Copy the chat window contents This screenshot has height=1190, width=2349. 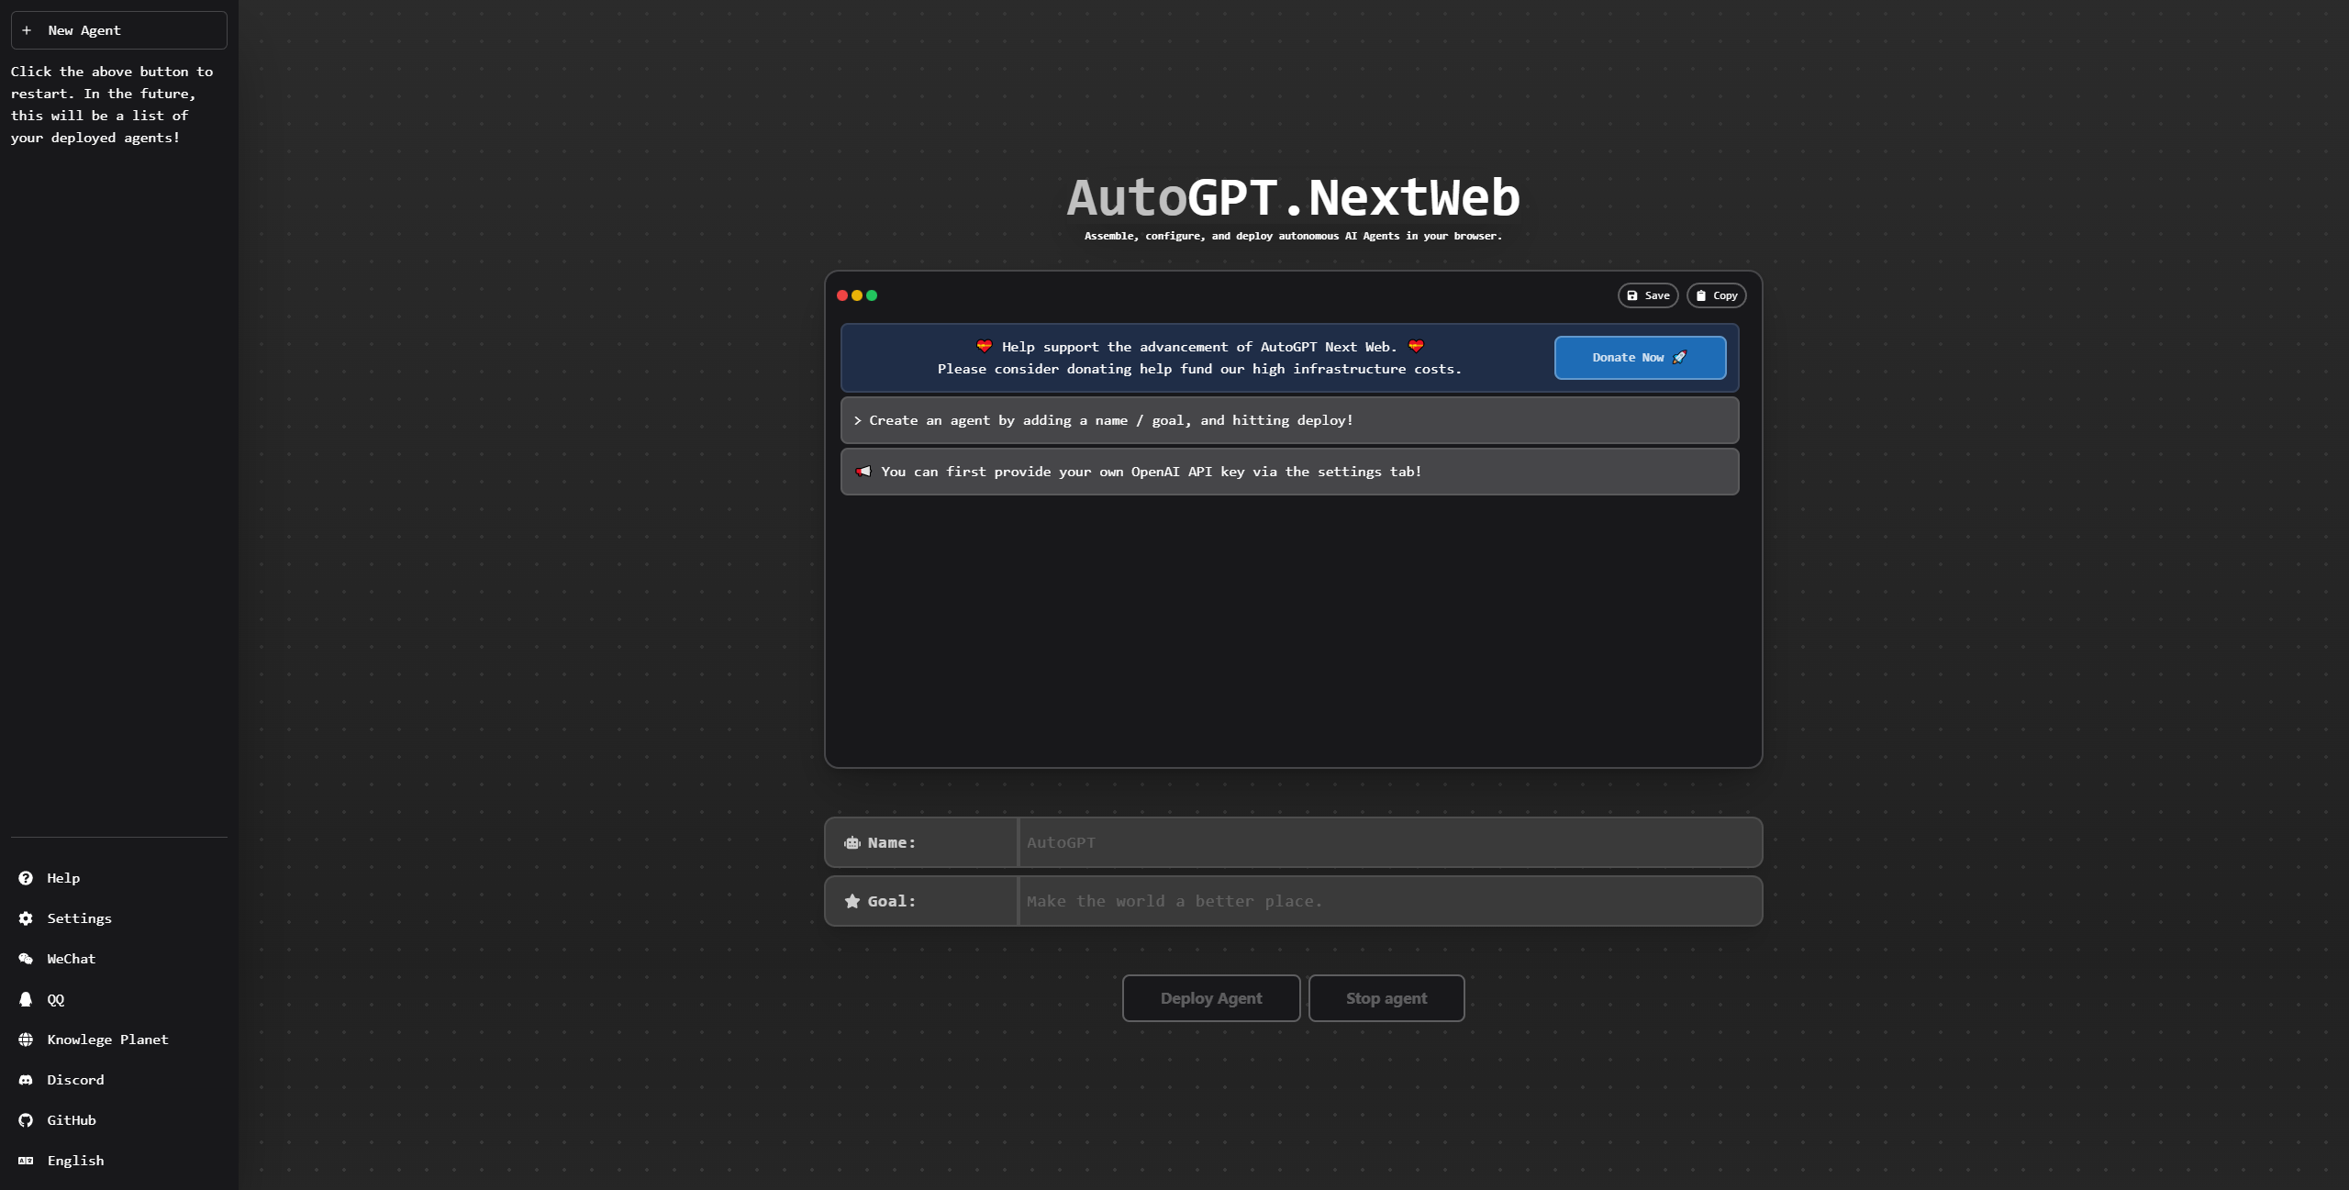point(1716,295)
